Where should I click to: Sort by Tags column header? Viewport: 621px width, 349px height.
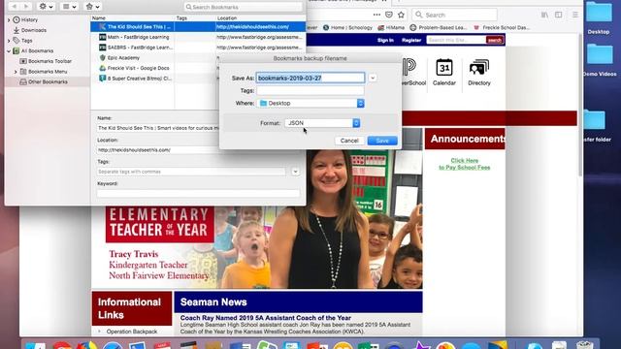click(195, 18)
